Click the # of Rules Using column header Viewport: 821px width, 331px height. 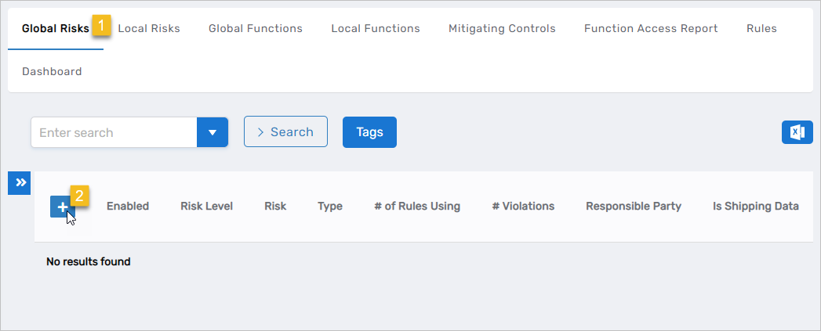[x=417, y=207]
